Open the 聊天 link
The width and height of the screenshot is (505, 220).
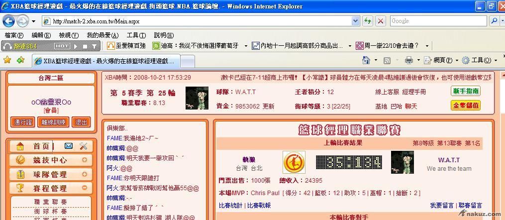411,107
